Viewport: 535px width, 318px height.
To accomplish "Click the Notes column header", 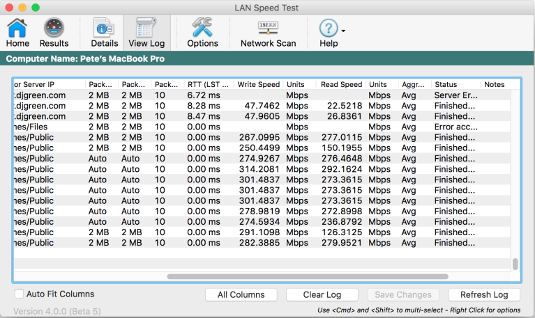I will [x=494, y=84].
